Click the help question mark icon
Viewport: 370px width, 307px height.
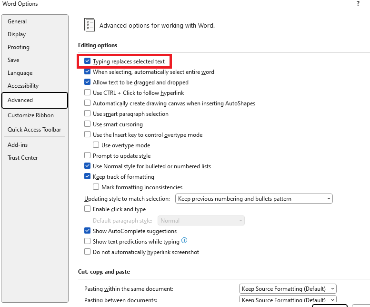click(358, 3)
